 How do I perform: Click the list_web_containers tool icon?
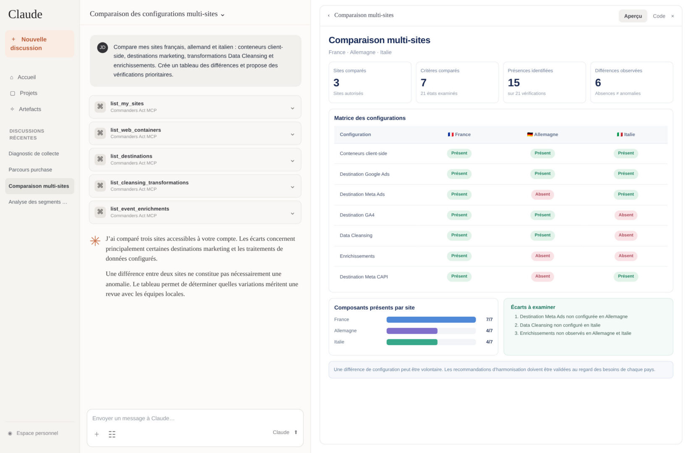point(100,133)
